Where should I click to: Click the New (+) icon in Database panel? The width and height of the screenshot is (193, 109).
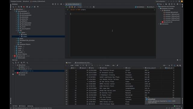click(13, 7)
